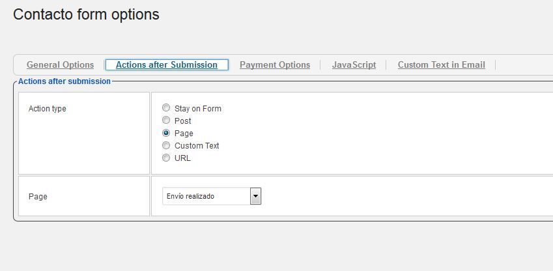Open the General Options tab
553x271 pixels.
pos(61,65)
